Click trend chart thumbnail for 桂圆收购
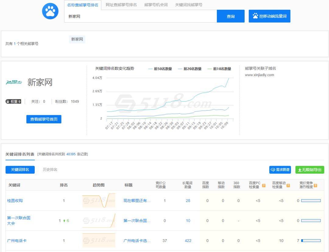The width and height of the screenshot is (329, 252). tap(99, 201)
